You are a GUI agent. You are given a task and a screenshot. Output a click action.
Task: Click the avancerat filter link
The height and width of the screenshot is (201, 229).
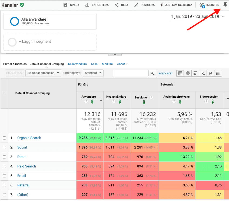point(165,73)
